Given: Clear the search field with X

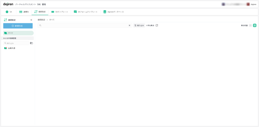Looking at the screenshot, I should (x=129, y=26).
